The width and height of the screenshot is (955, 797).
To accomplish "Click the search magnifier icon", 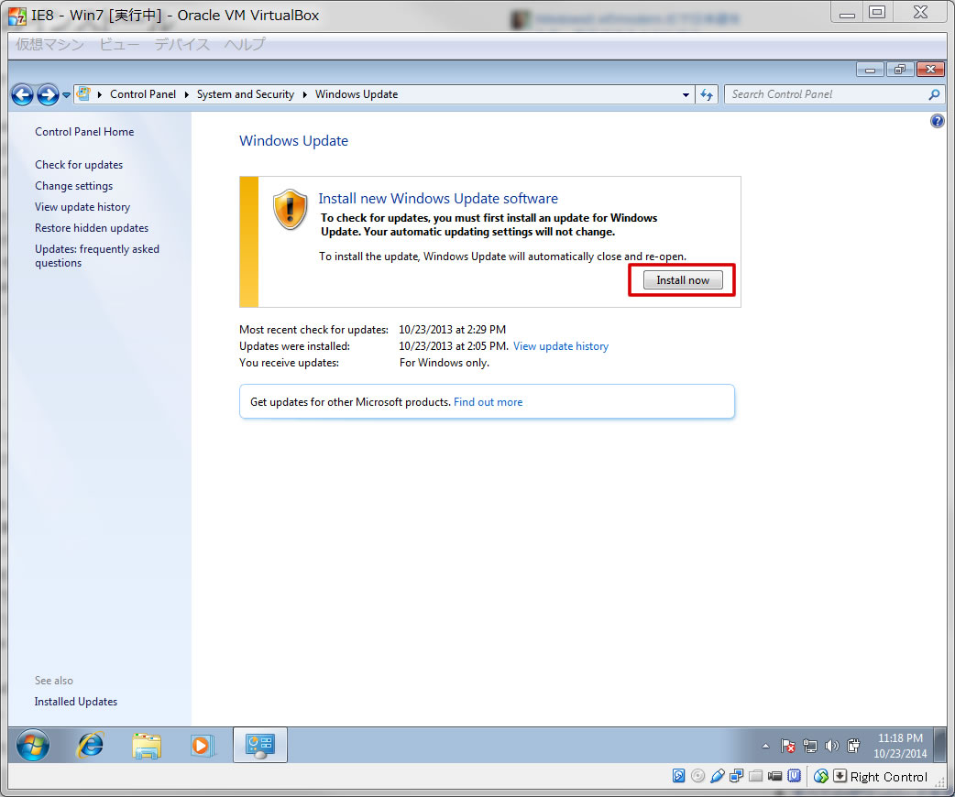I will point(934,94).
